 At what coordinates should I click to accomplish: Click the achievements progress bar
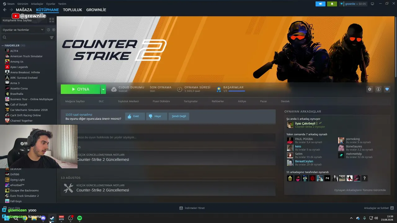(x=237, y=91)
